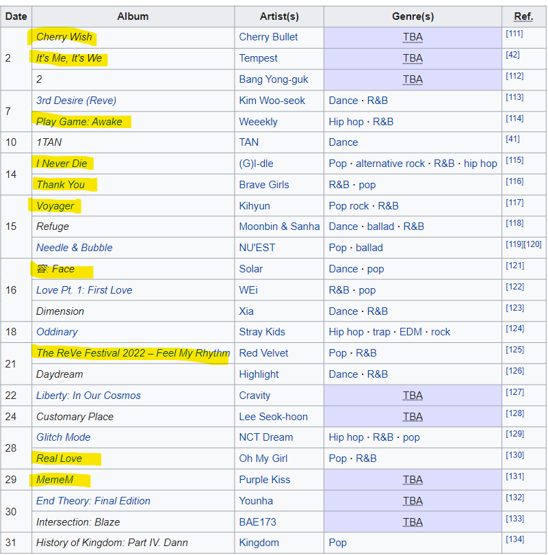
Task: Open the Kingdom artist link
Action: click(259, 543)
